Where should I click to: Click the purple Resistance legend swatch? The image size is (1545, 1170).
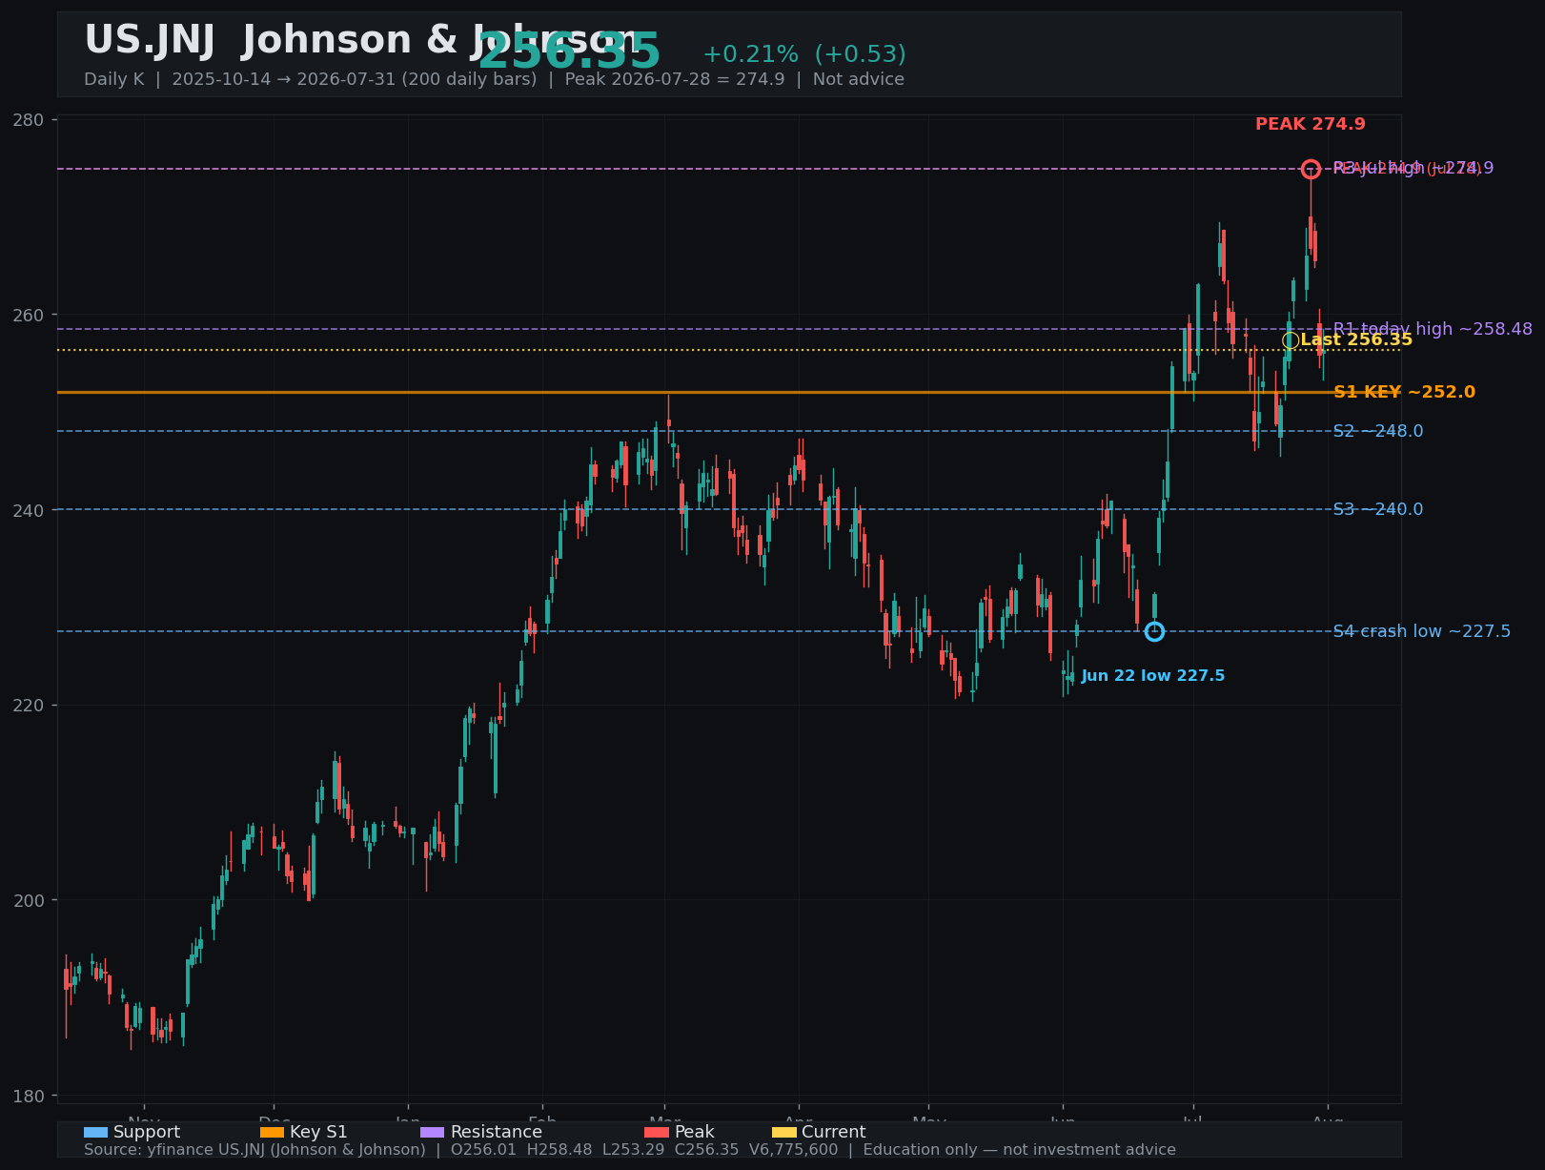(x=432, y=1132)
